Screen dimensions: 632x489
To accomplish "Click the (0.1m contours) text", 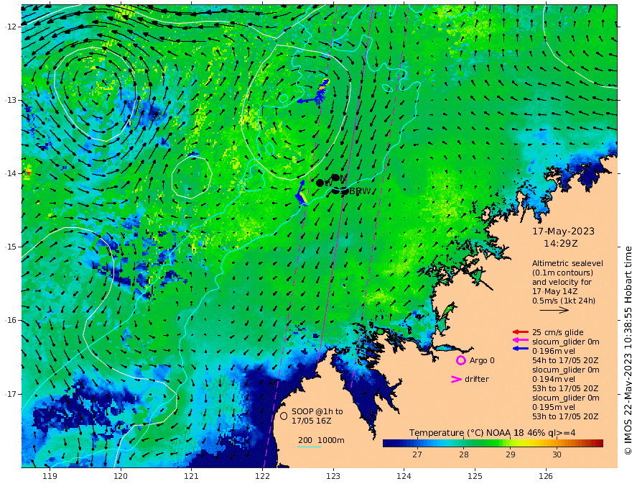I will pos(562,273).
